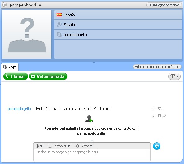This screenshot has width=184, height=164.
Task: Open the smiley emoticon picker
Action: pyautogui.click(x=39, y=146)
